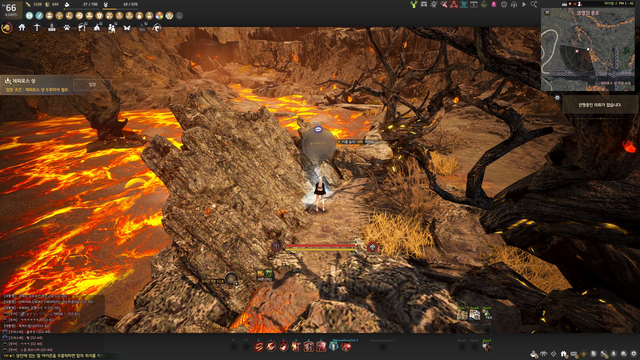Screen dimensions: 640x360
Task: Open the garden fence farming icon
Action: (x=52, y=27)
